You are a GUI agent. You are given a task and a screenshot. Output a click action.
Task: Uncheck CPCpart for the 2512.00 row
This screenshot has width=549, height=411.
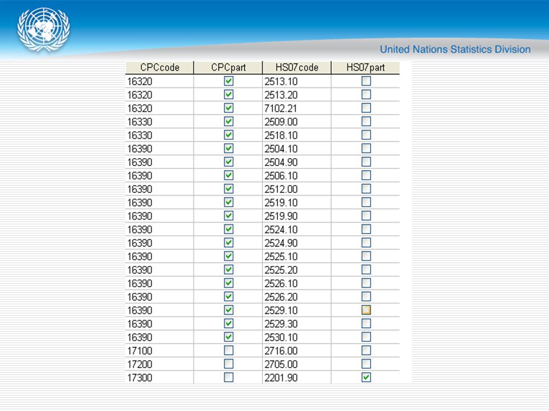tap(229, 189)
